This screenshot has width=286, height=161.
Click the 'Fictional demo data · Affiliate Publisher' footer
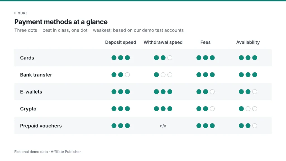(47, 152)
